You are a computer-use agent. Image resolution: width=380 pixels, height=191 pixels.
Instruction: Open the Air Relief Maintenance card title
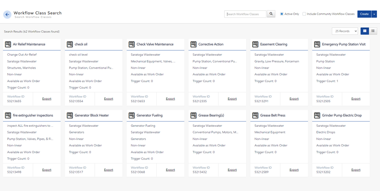[x=29, y=45]
